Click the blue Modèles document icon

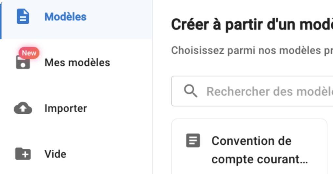[x=23, y=17]
